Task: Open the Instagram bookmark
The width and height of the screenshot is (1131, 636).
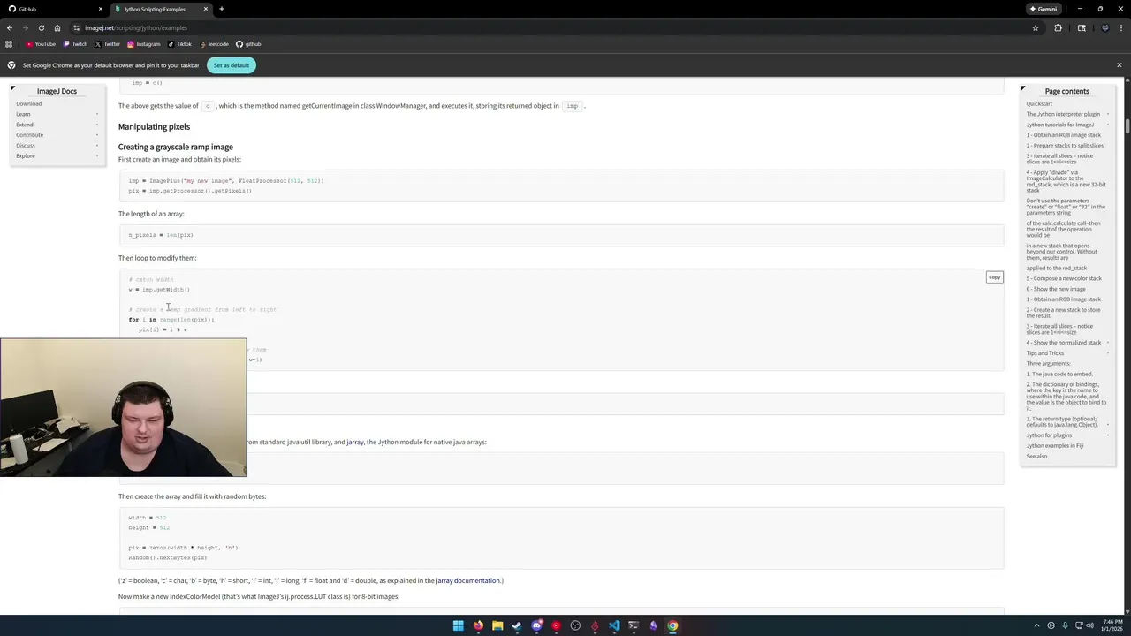Action: click(144, 44)
